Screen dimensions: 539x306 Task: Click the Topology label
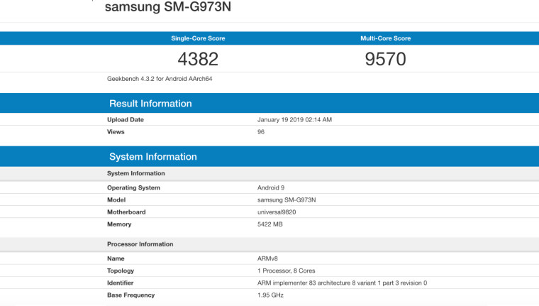point(121,271)
